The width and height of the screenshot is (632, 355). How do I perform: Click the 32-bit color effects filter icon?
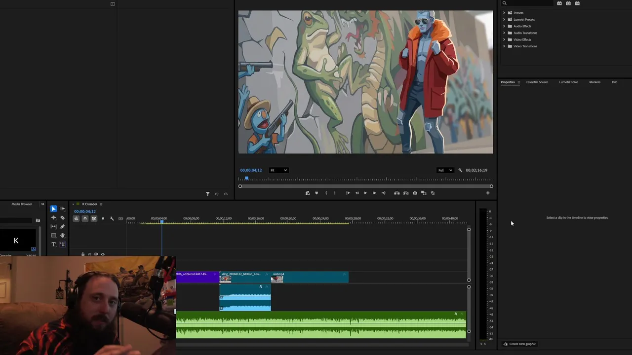tap(568, 3)
